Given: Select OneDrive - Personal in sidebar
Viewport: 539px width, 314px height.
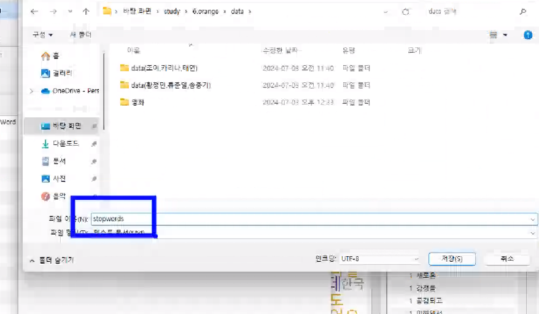Looking at the screenshot, I should tap(70, 91).
